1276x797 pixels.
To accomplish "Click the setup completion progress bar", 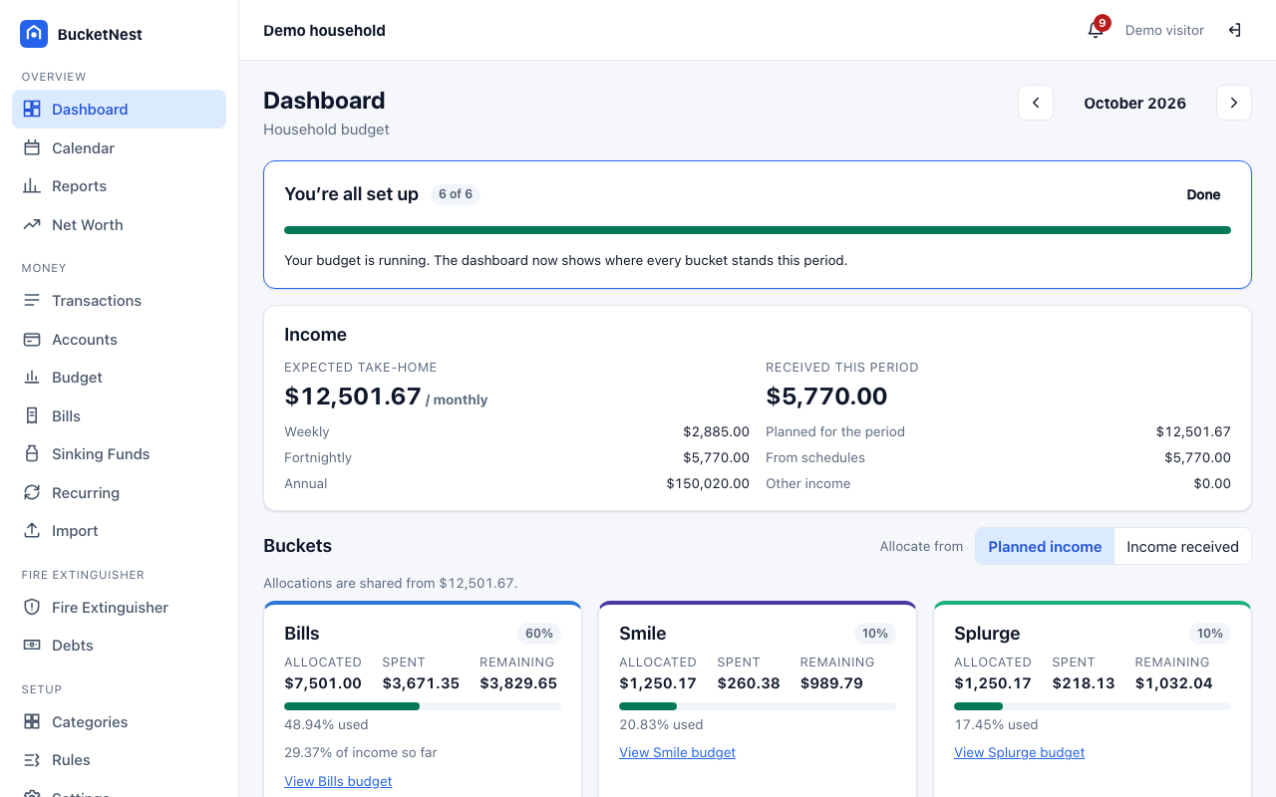I will (758, 230).
